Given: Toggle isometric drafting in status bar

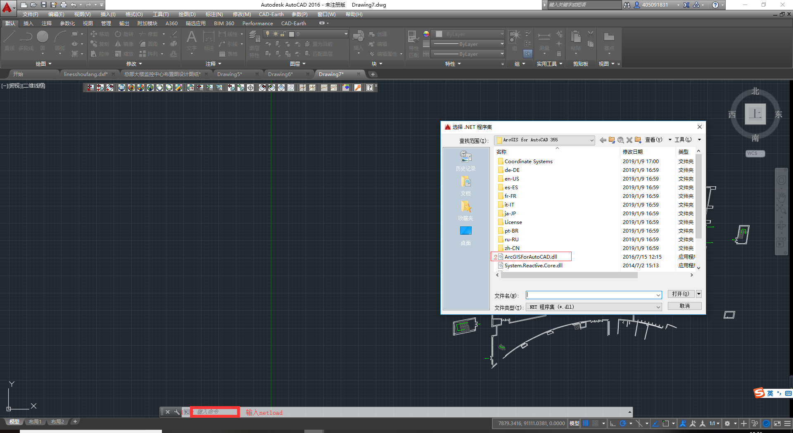Looking at the screenshot, I should point(639,423).
